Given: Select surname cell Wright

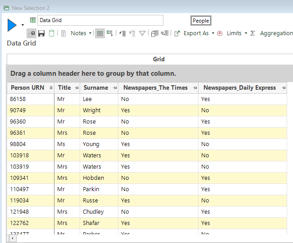Looking at the screenshot, I should (x=99, y=110).
